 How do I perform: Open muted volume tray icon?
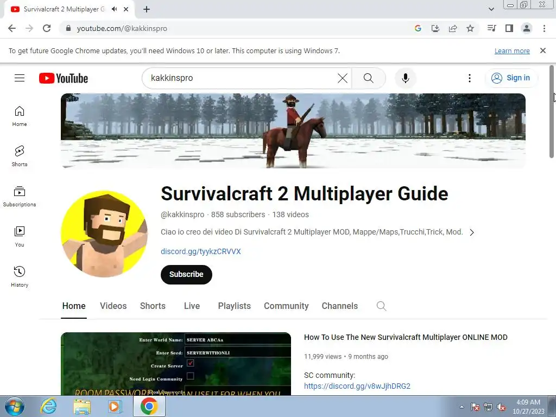tap(501, 407)
